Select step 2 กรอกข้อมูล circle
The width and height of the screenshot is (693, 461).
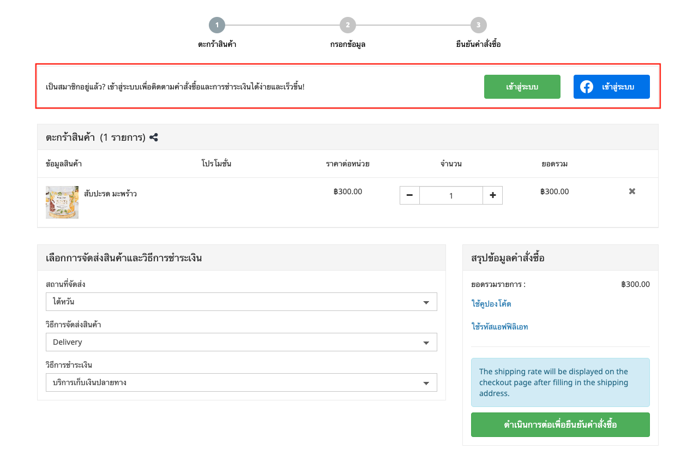(347, 25)
